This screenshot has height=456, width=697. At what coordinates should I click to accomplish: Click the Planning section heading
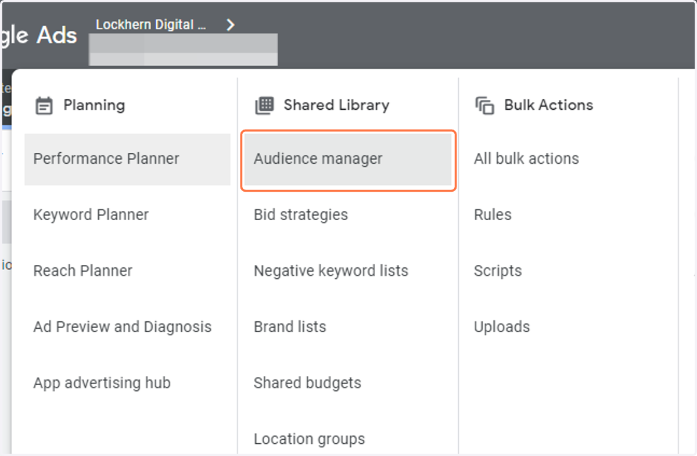[x=94, y=105]
